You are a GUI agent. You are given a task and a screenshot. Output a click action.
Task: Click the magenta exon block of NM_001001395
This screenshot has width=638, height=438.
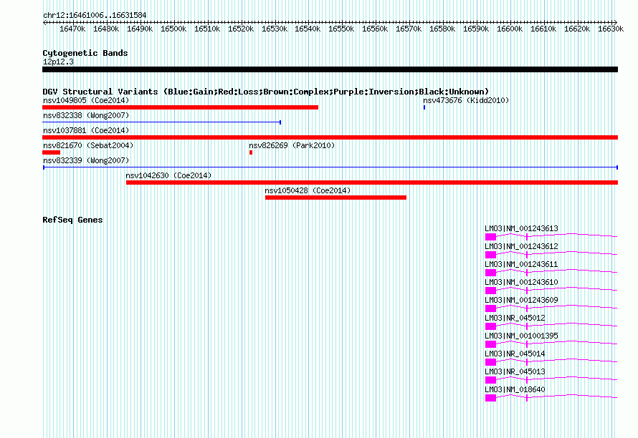click(491, 344)
